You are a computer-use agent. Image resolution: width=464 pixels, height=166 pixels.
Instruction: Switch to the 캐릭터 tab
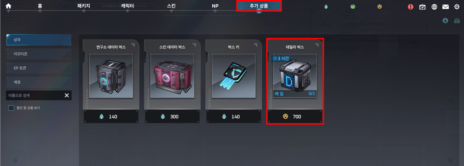pyautogui.click(x=127, y=6)
